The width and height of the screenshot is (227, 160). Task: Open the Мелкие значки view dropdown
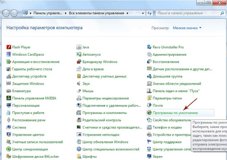tap(187, 28)
